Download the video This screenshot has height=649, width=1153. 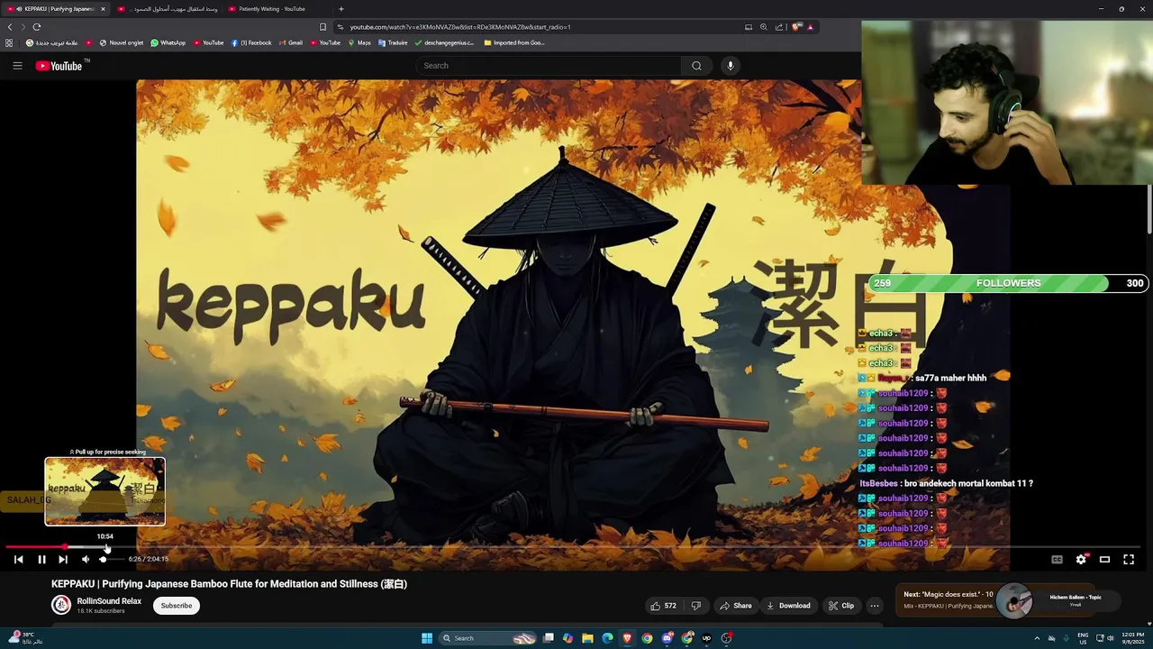[788, 606]
